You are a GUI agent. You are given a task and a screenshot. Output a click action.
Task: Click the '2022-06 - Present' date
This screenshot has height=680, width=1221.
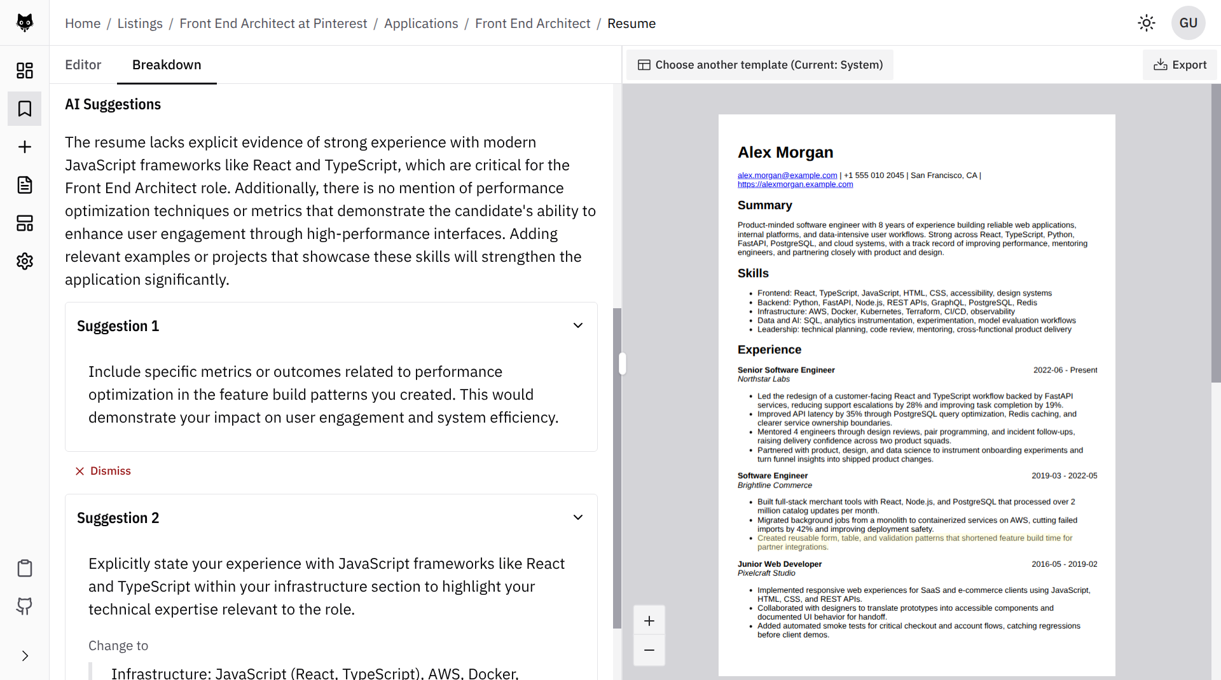click(1065, 370)
